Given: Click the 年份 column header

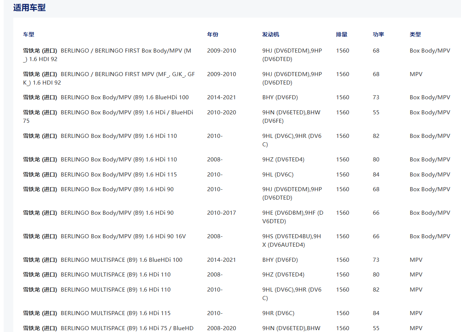Looking at the screenshot, I should pyautogui.click(x=212, y=35).
